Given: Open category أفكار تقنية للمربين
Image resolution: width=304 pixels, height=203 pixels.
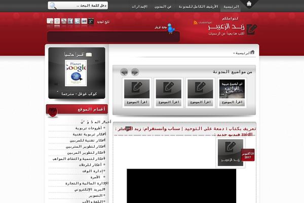Looking at the screenshot, I should [x=88, y=140].
